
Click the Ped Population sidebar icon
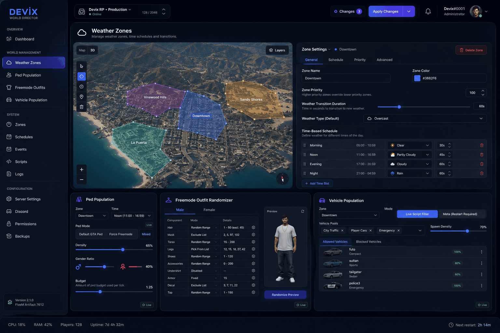(x=9, y=75)
